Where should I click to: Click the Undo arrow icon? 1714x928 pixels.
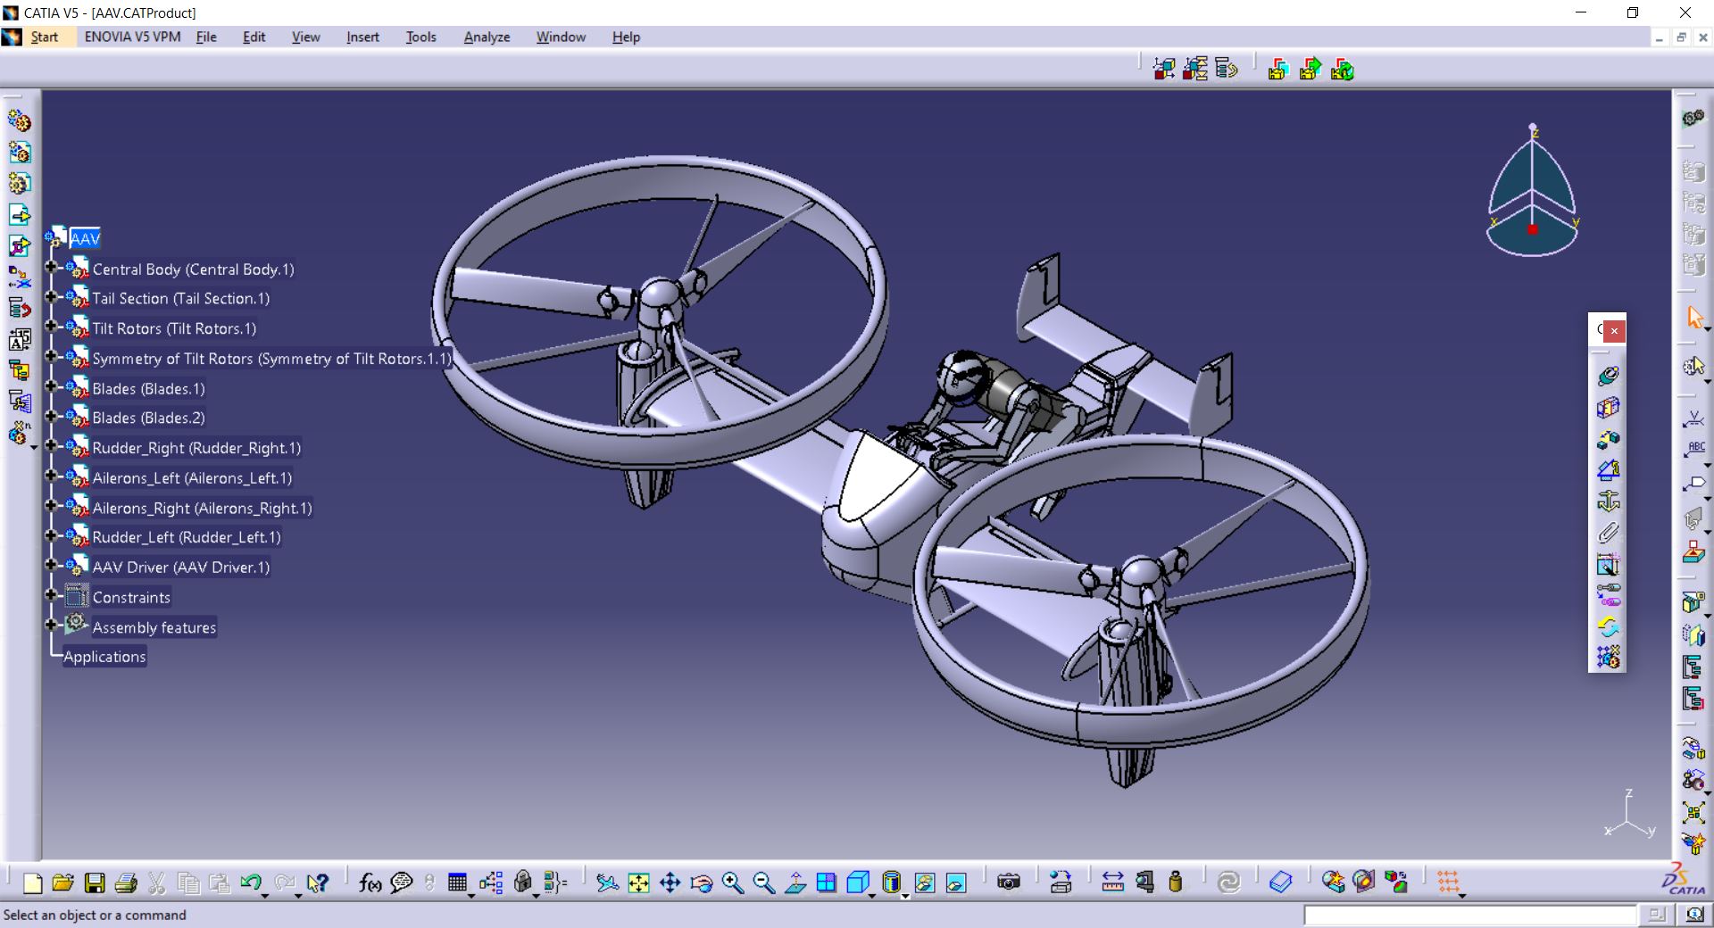(251, 882)
